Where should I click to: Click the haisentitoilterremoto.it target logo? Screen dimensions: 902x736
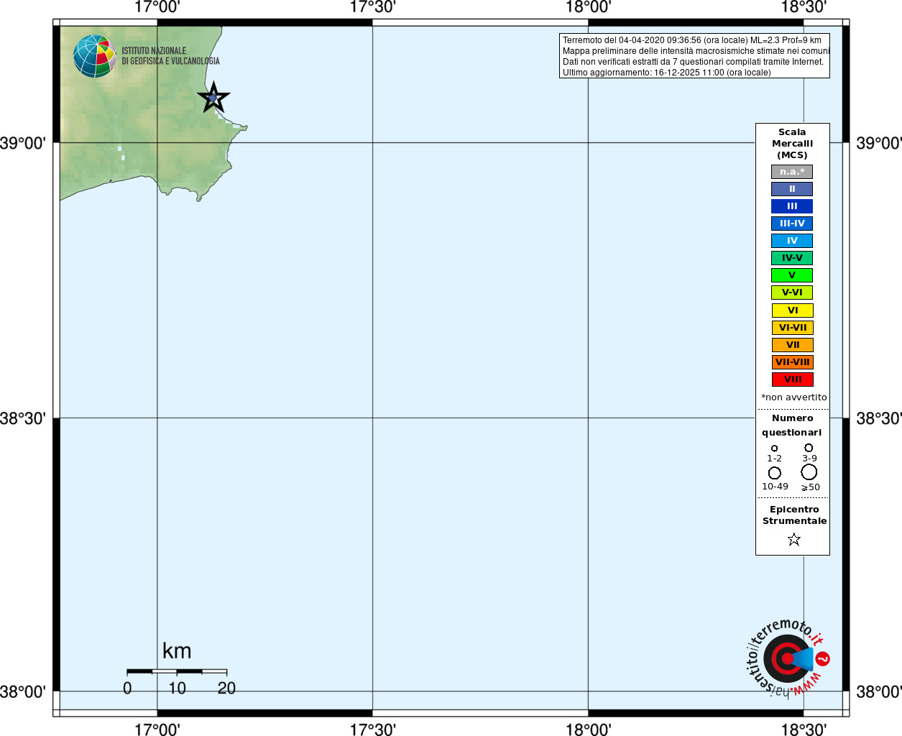point(788,658)
